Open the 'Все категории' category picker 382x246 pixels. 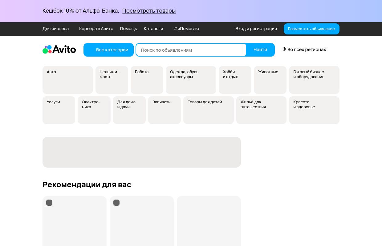108,50
